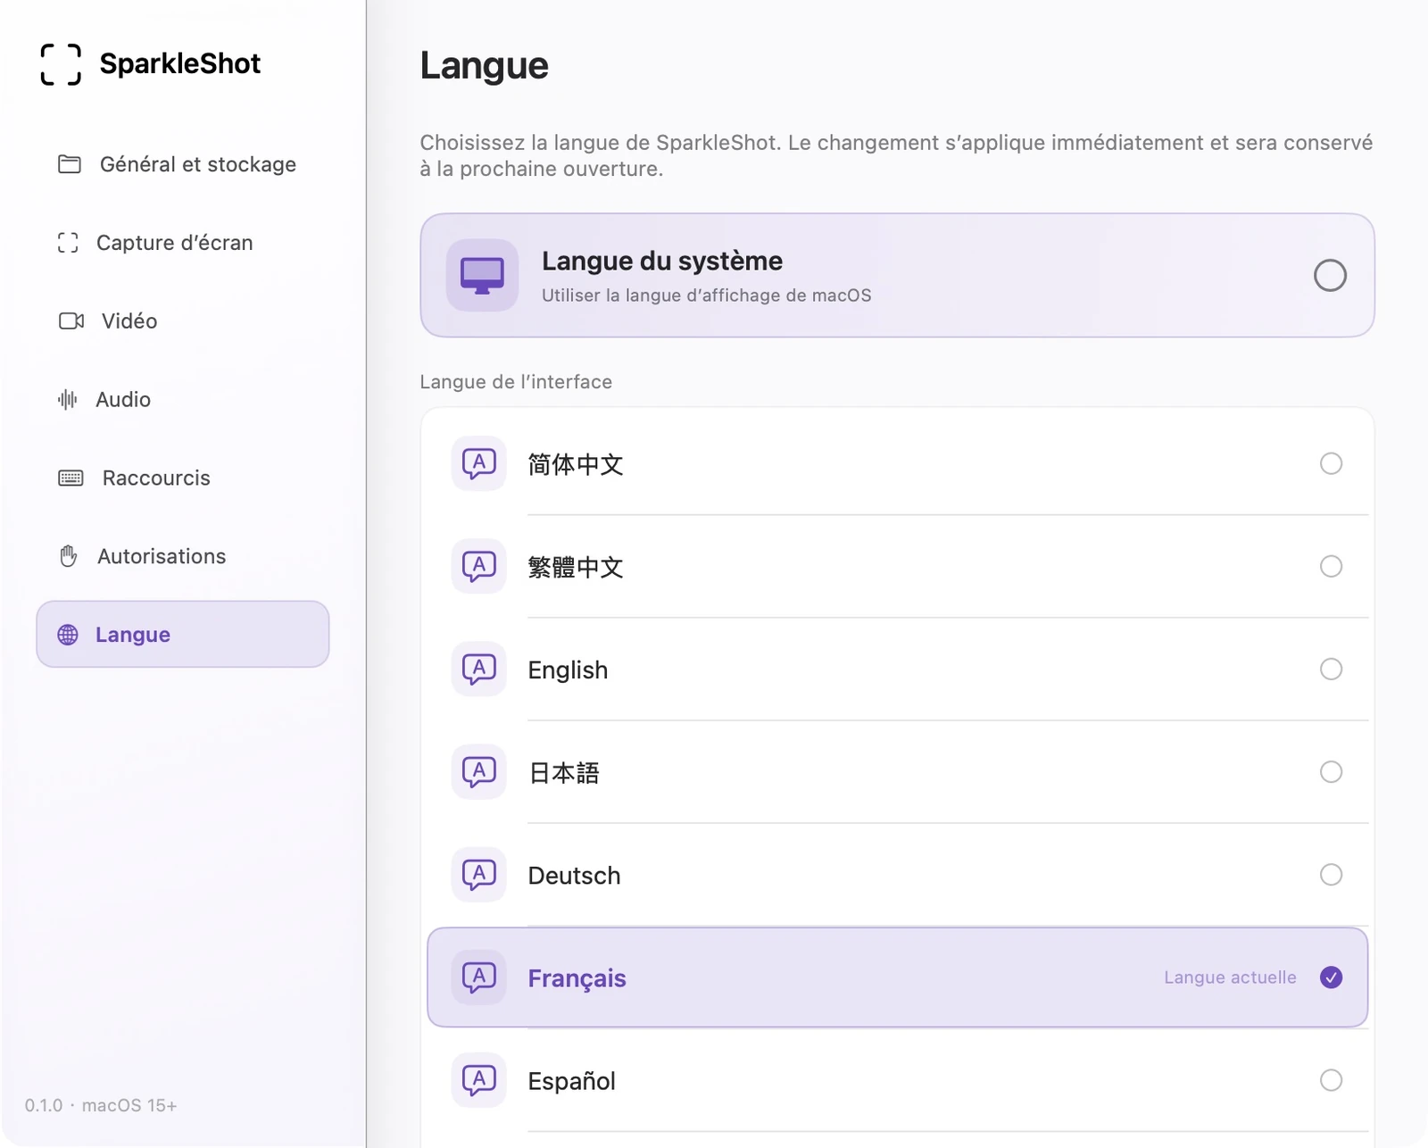Click the translate icon next to 繁體中文
This screenshot has width=1428, height=1148.
click(479, 566)
